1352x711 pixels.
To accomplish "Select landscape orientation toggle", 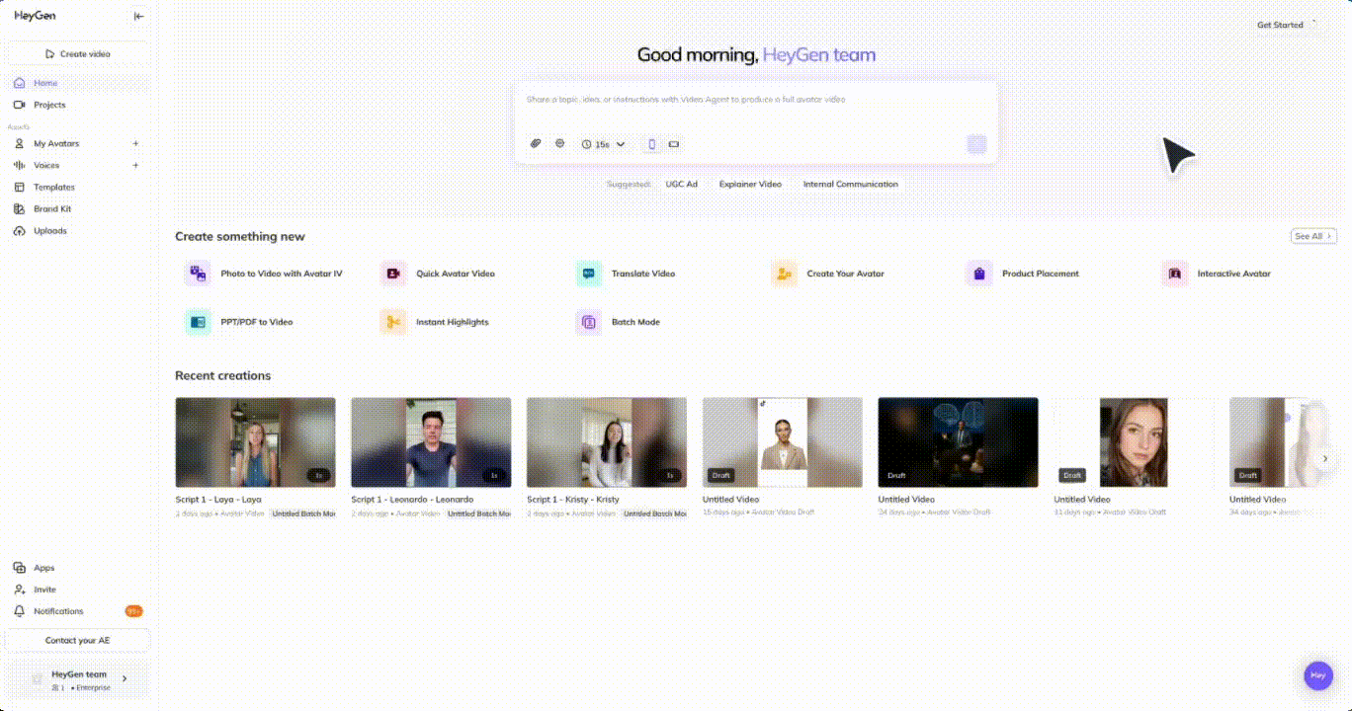I will [674, 144].
